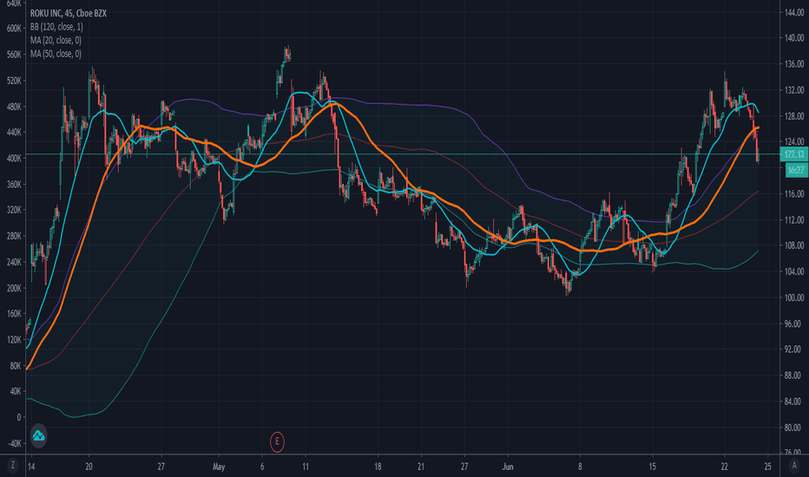Click the 'May' date label

[x=219, y=467]
